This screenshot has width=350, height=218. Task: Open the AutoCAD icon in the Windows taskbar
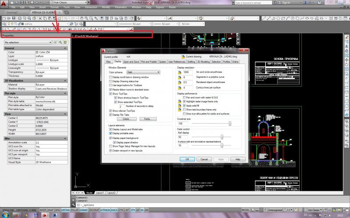tap(45, 215)
